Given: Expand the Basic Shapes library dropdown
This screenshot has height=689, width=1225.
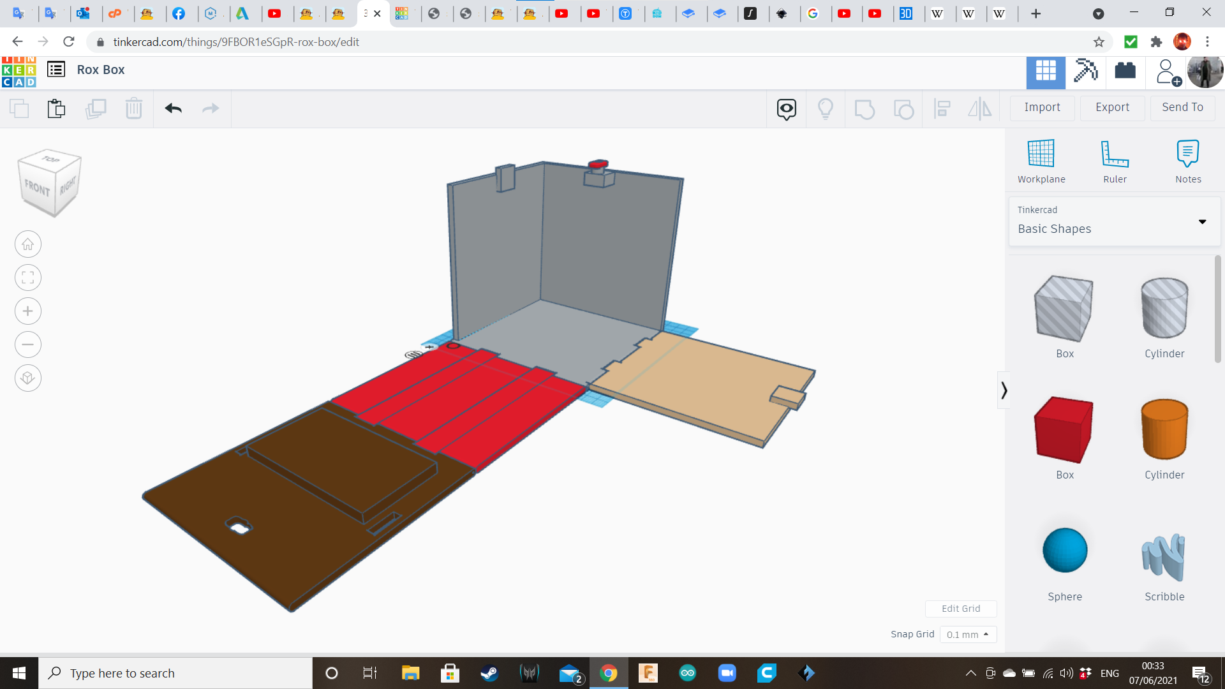Looking at the screenshot, I should coord(1202,222).
